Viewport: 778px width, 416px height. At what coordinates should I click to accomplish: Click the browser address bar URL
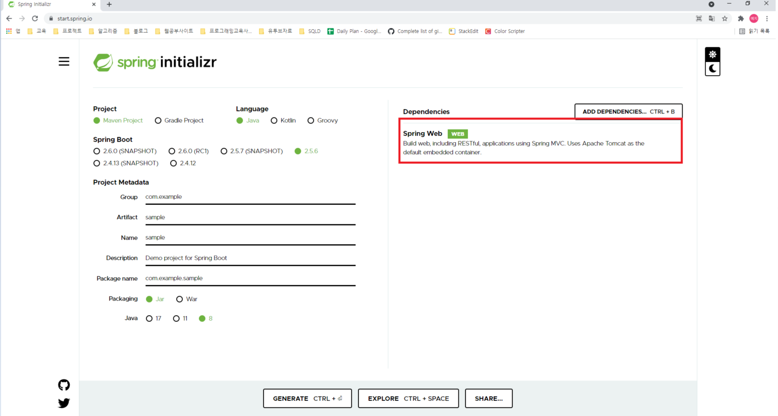(x=75, y=19)
